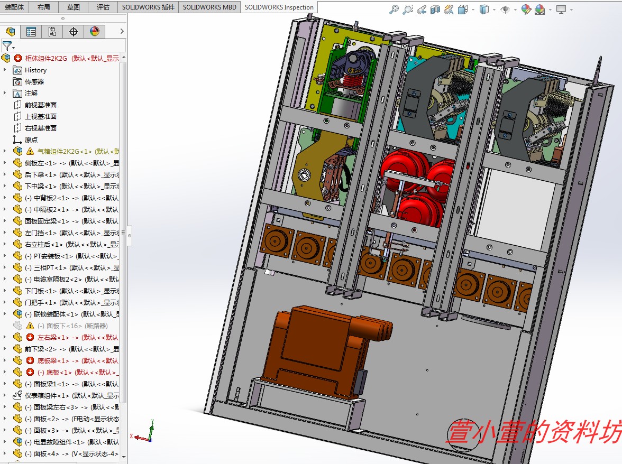Viewport: 622px width, 464px height.
Task: Open the ConfigurationManager tab
Action: tap(52, 32)
